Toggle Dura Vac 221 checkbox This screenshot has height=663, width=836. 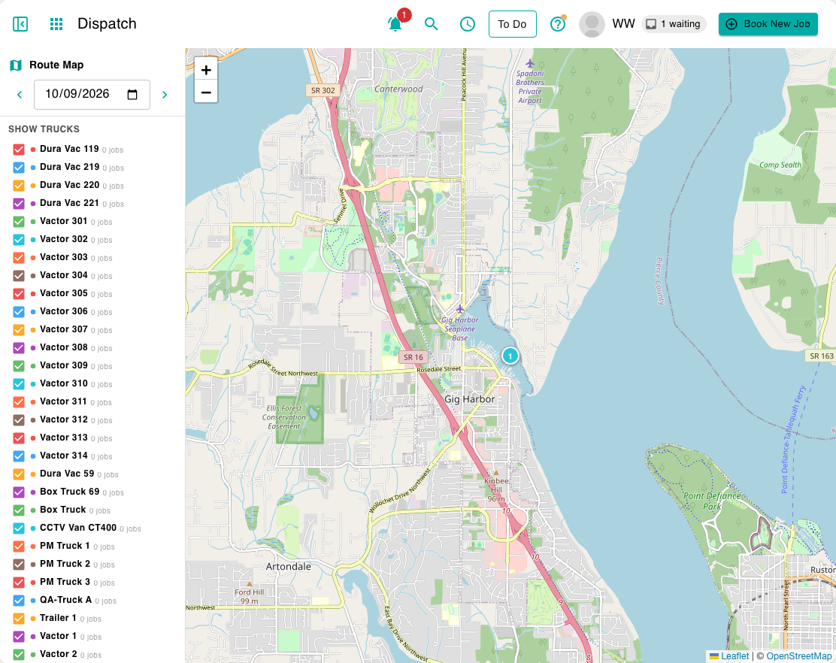[19, 204]
